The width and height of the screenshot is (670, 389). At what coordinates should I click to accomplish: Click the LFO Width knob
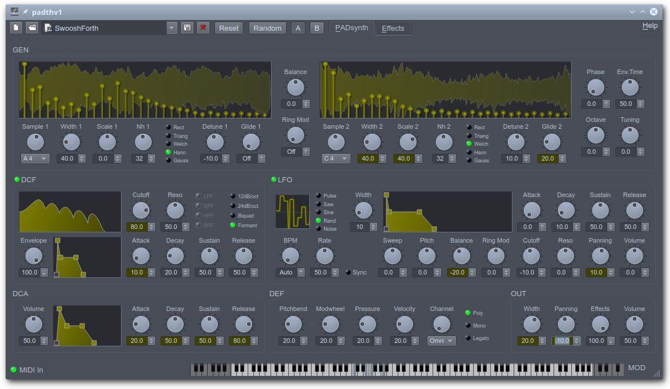(x=363, y=210)
